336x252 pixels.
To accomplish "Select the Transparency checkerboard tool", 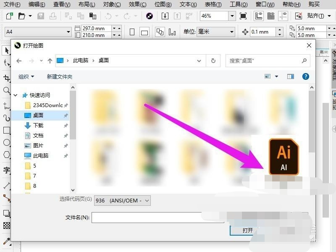I will pos(7,226).
